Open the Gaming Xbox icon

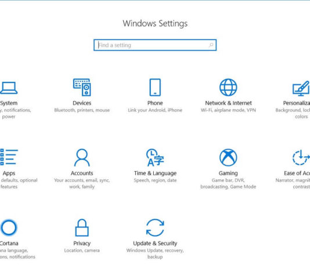[x=228, y=157]
